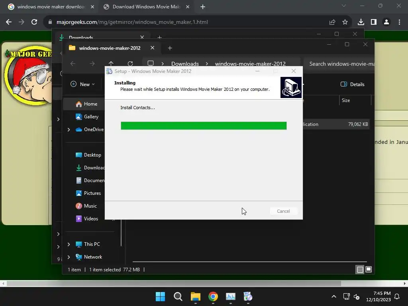Click Downloads in the Explorer breadcrumb

(x=185, y=64)
